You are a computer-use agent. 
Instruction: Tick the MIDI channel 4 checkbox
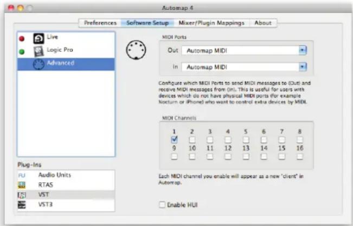pyautogui.click(x=228, y=140)
